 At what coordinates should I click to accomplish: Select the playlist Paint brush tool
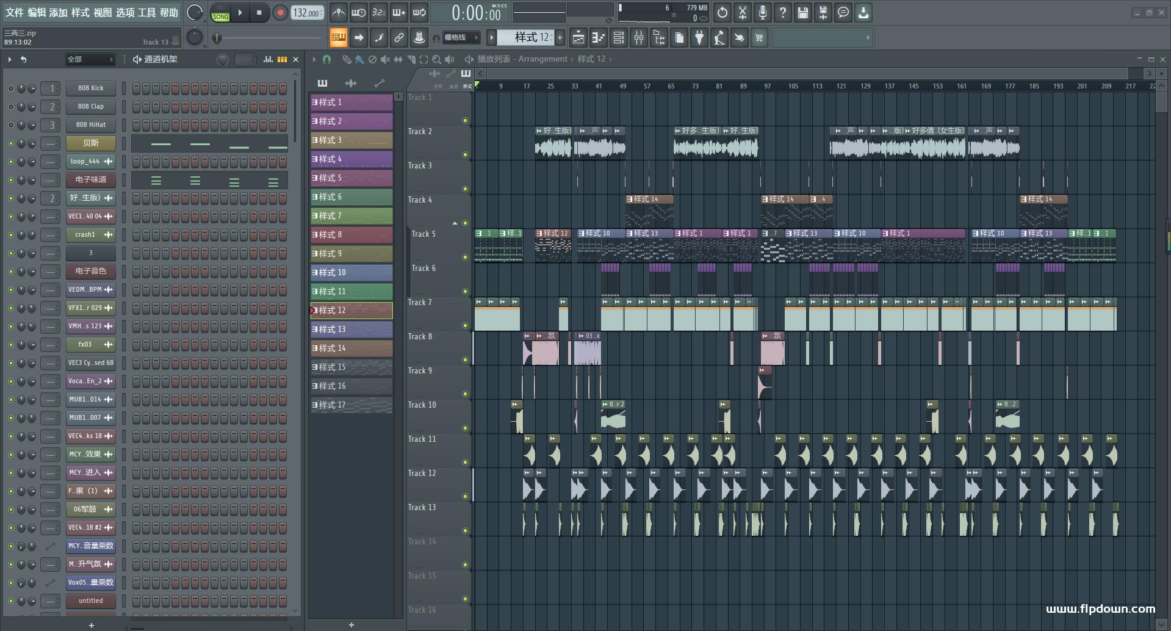tap(359, 59)
